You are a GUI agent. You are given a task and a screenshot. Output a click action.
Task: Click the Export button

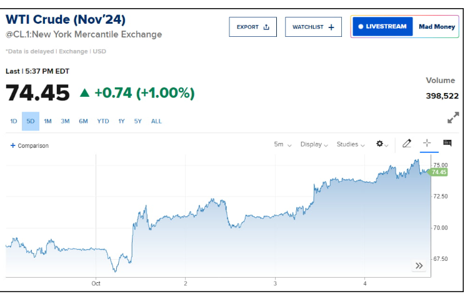[253, 27]
